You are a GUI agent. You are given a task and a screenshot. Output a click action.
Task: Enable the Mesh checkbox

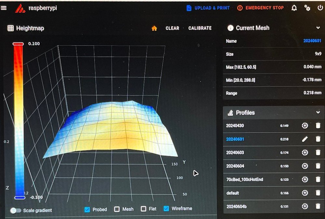117,209
